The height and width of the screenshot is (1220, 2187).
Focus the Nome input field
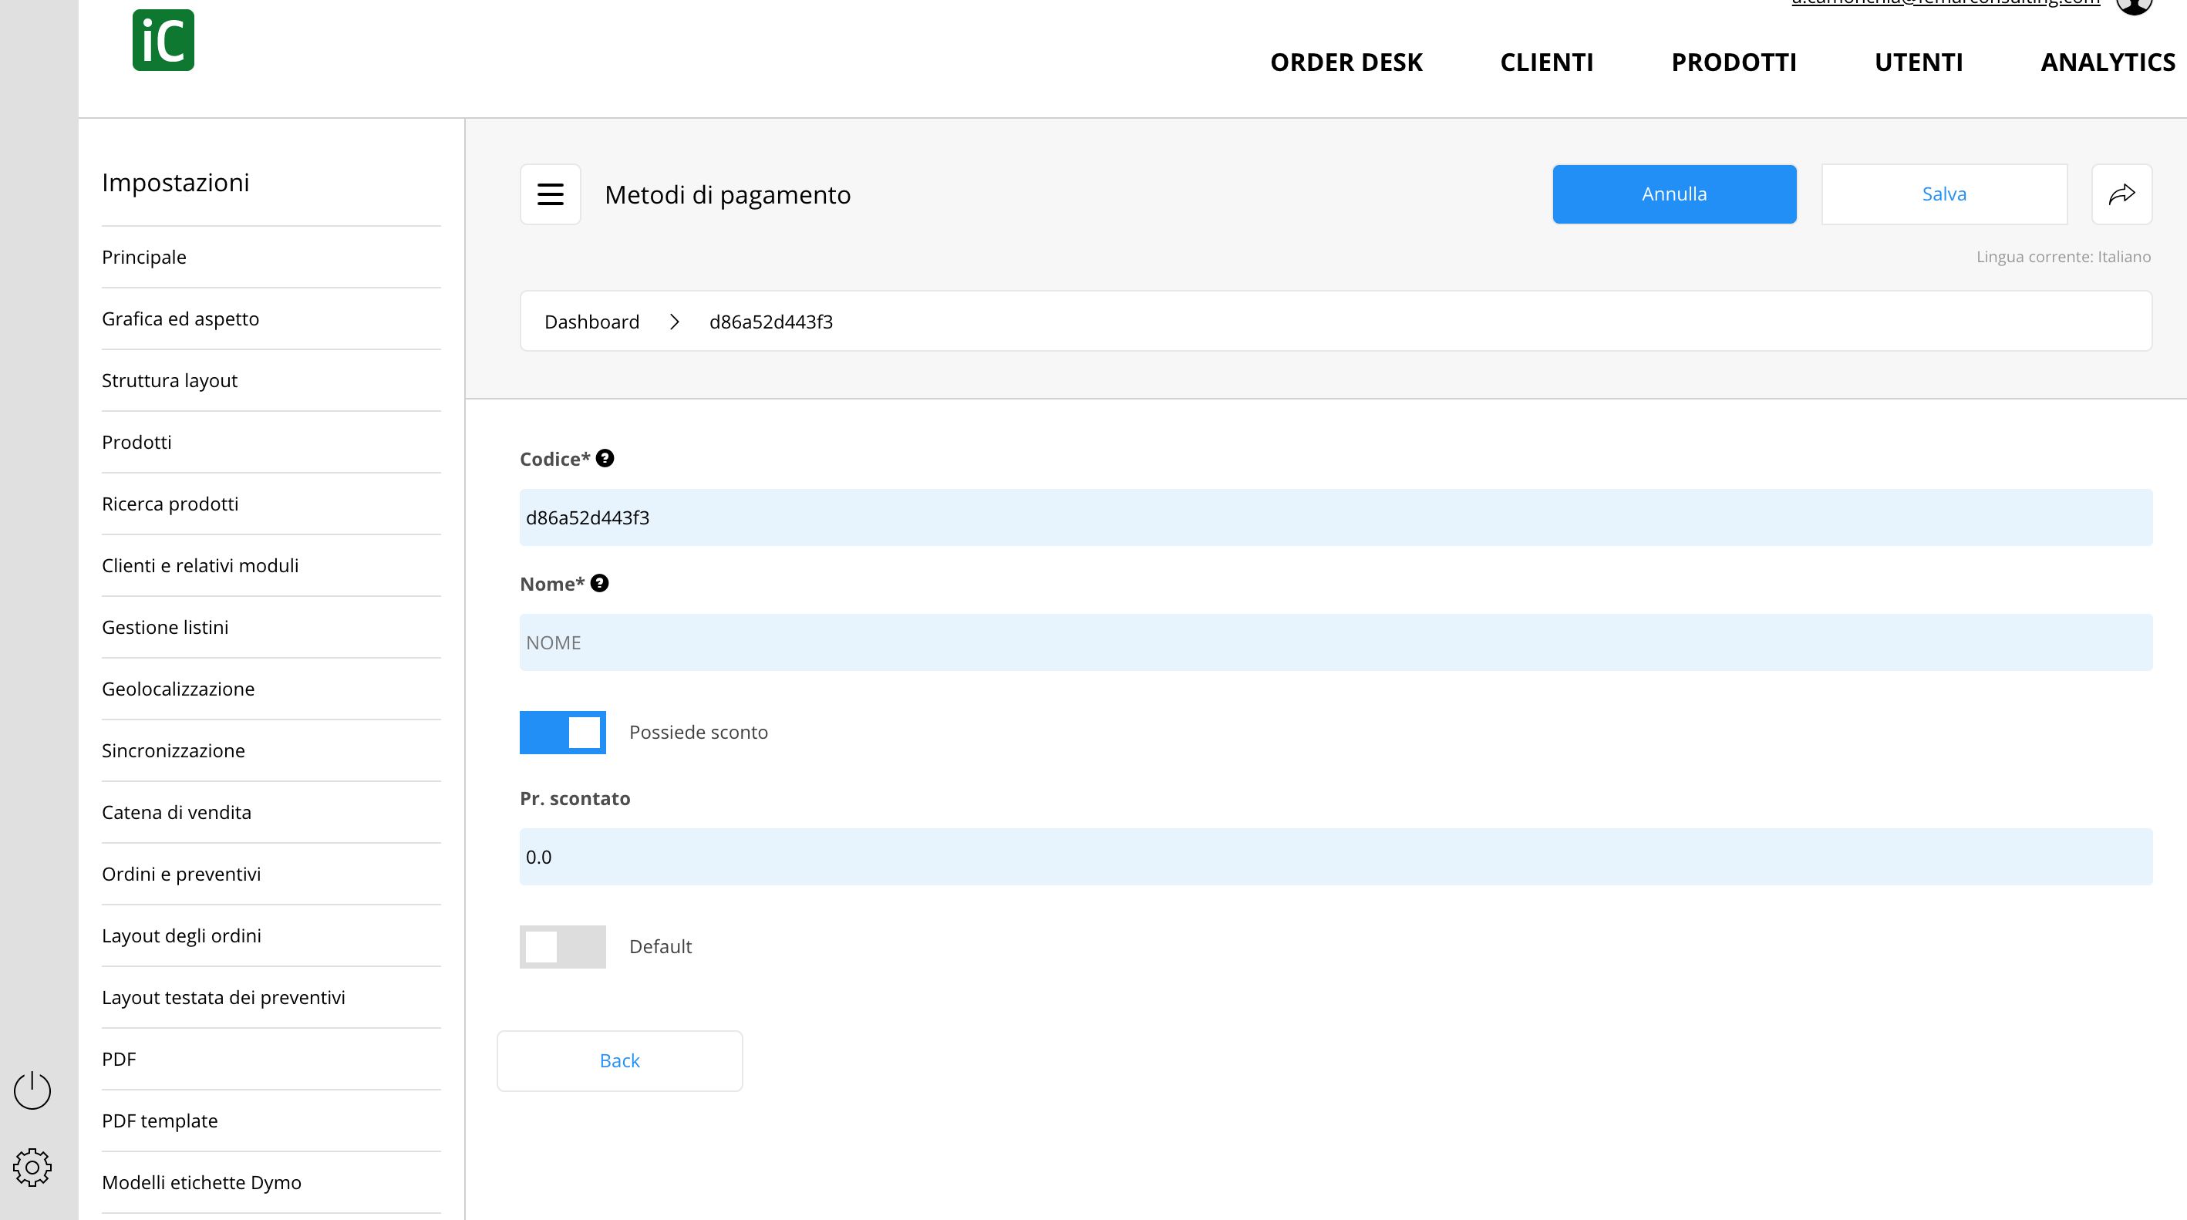click(1336, 642)
